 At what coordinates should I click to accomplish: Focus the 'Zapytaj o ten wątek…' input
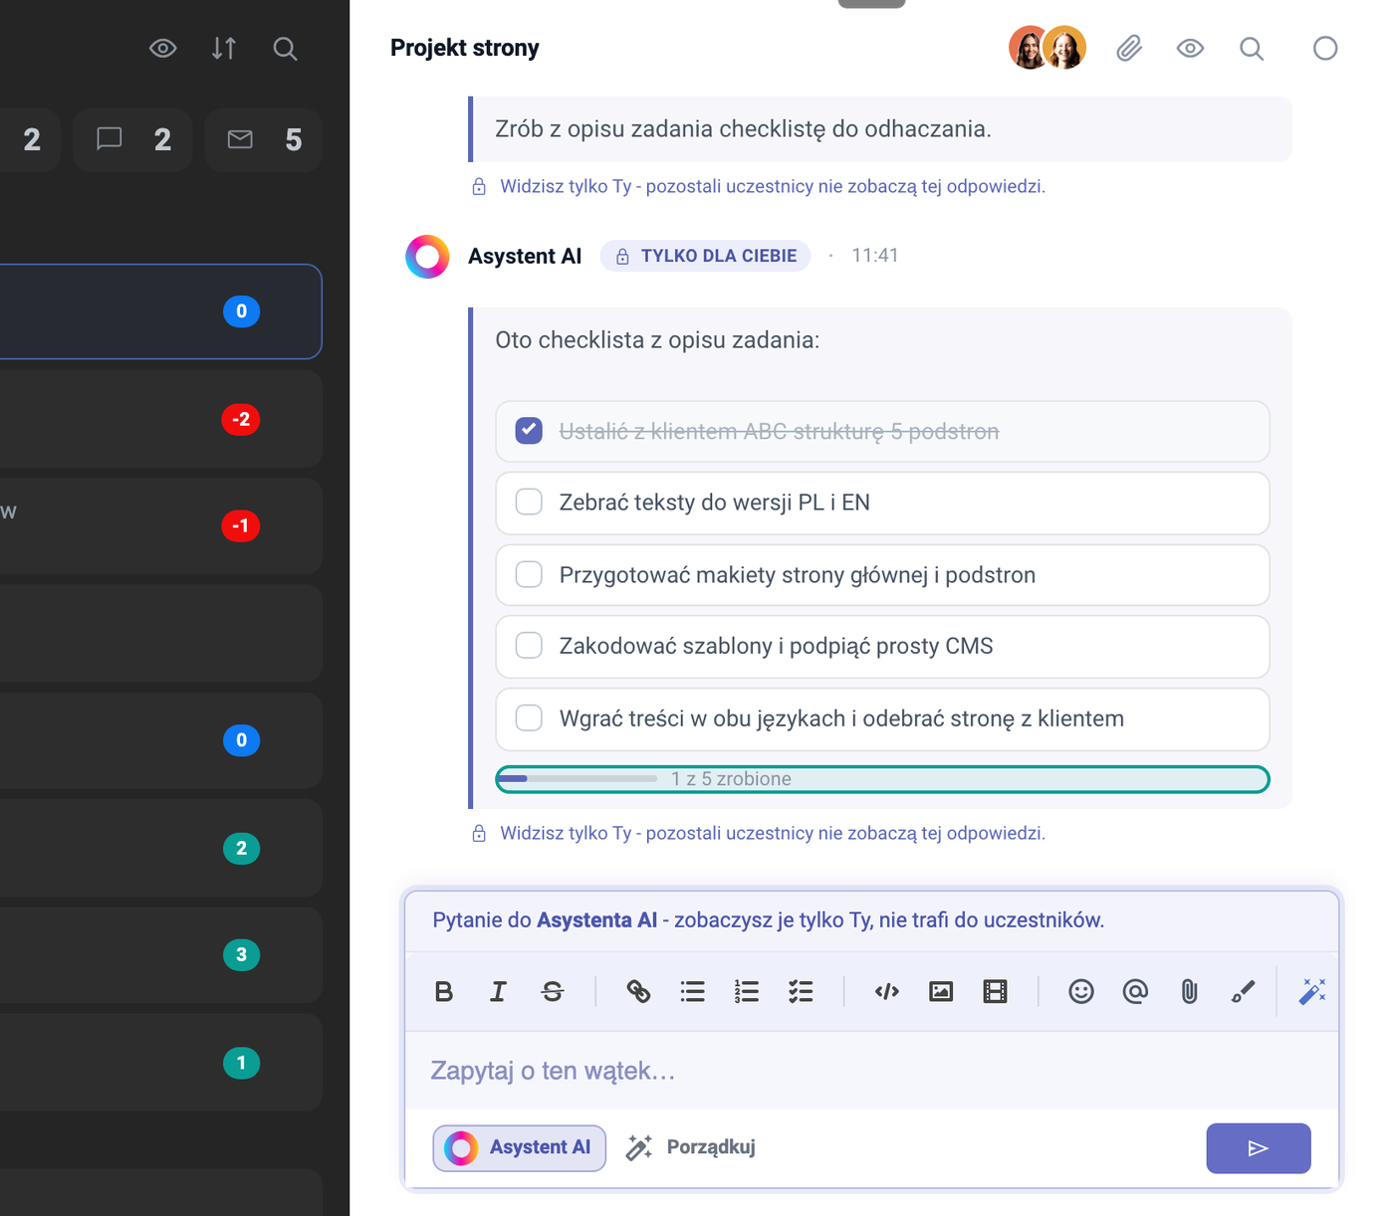tap(871, 1071)
